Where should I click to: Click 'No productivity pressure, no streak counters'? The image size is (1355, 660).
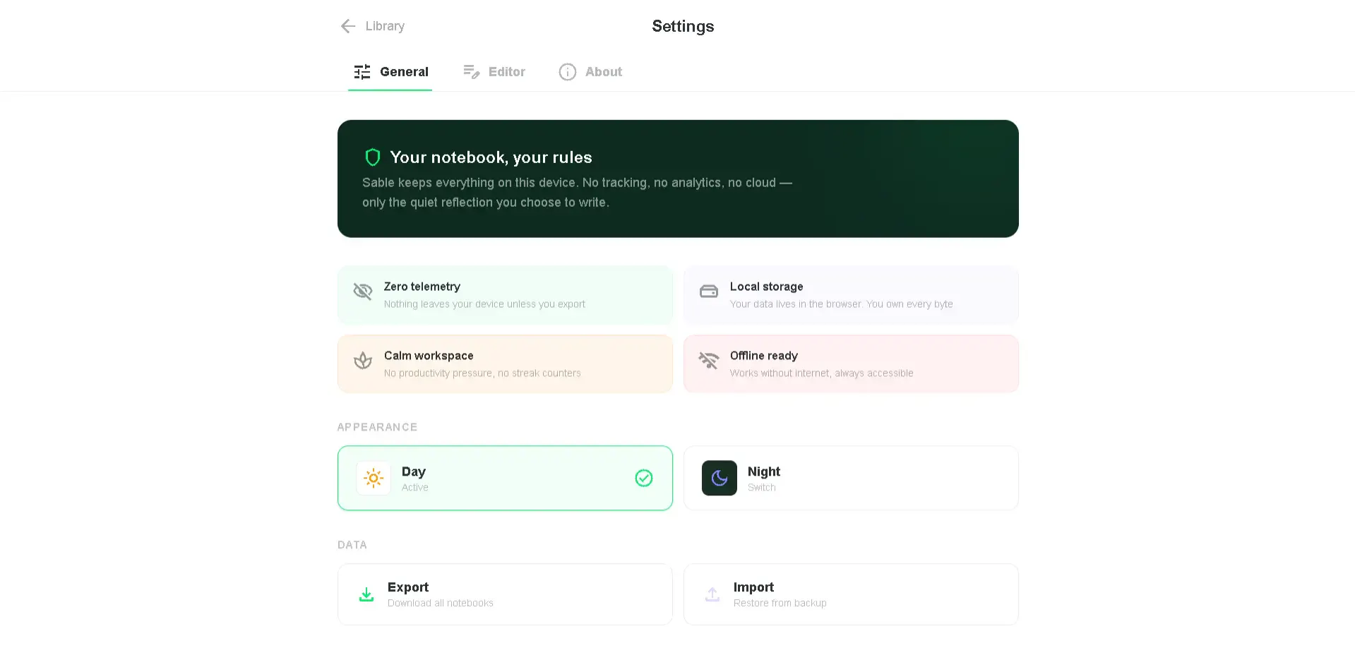482,373
